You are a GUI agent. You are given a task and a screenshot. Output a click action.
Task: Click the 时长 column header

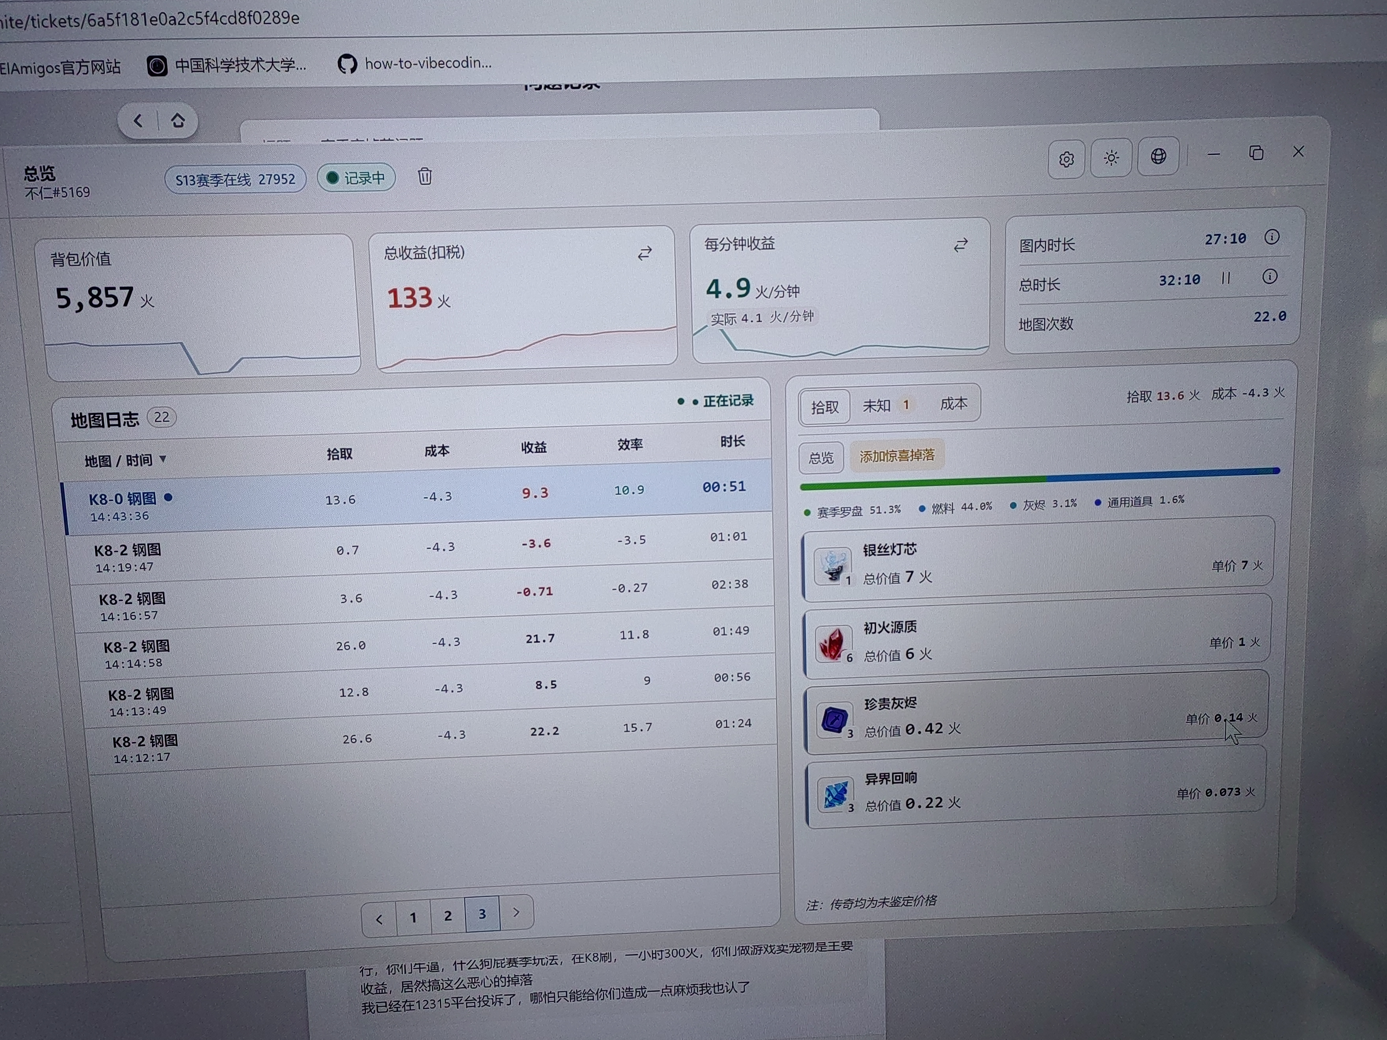(732, 441)
